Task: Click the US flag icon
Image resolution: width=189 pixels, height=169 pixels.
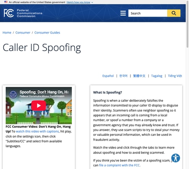Action: 6,2
